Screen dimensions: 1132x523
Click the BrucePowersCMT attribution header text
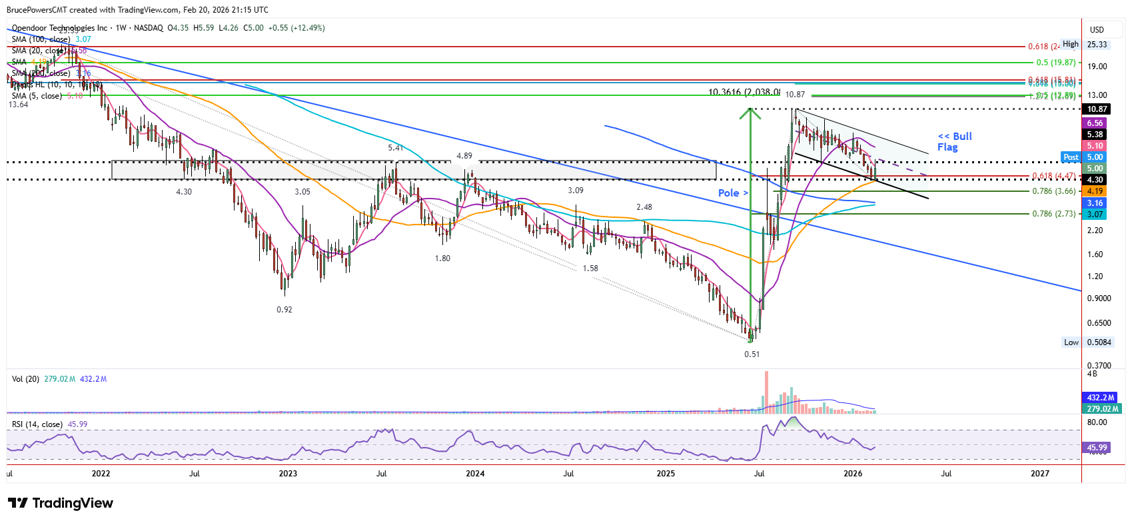tap(138, 10)
